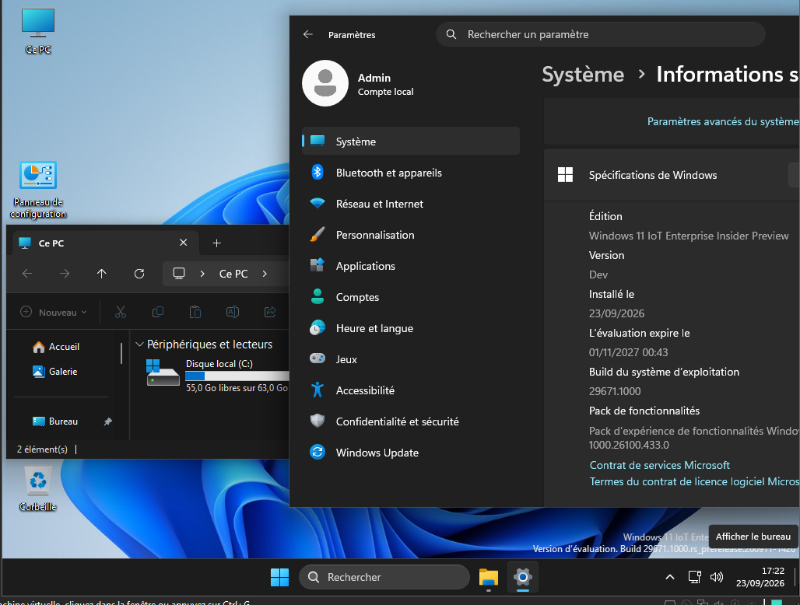Click the taskbar clock showing 17:22

(760, 577)
